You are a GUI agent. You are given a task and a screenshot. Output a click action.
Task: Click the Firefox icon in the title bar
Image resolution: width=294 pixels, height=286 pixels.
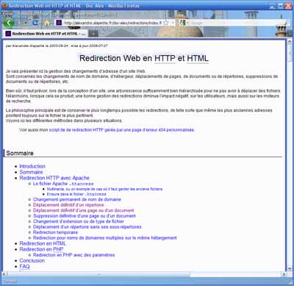click(x=4, y=5)
